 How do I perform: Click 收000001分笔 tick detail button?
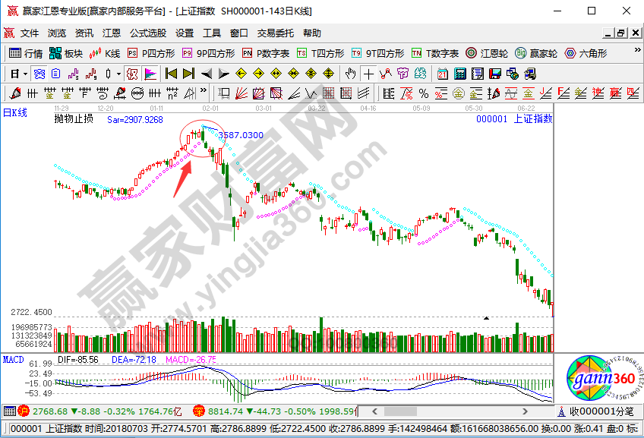pos(599,411)
